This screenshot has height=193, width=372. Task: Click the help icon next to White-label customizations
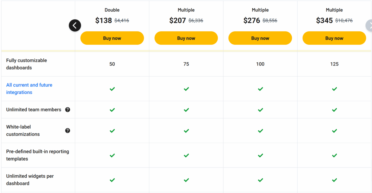click(68, 131)
